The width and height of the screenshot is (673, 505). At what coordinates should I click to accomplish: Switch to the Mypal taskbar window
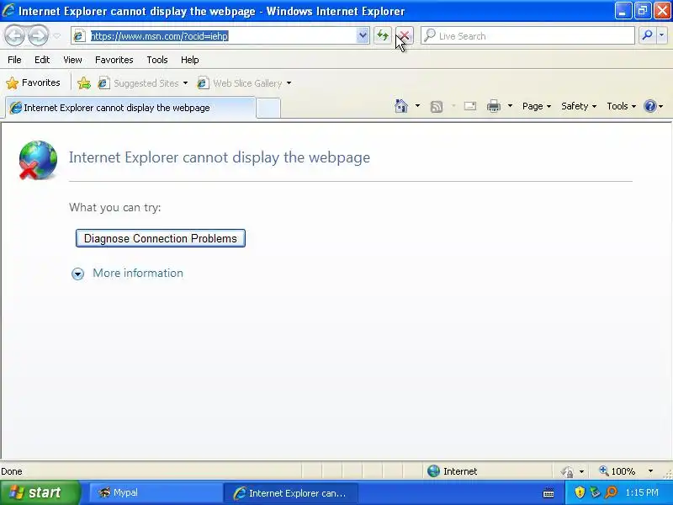[156, 492]
